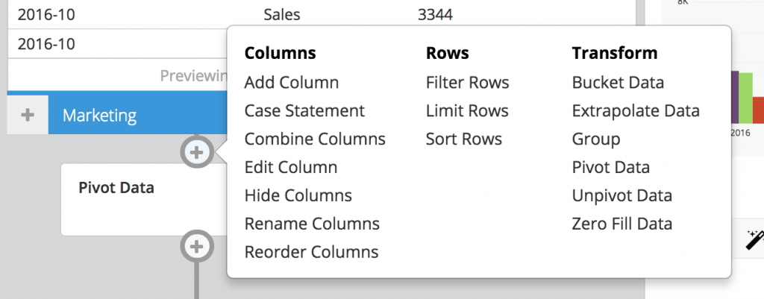Open the Pivot Data step card
Screen dimensions: 764x299
click(x=144, y=200)
